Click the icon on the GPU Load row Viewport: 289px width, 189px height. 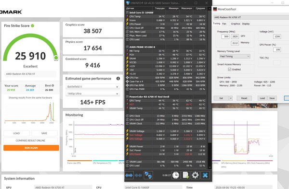pyautogui.click(x=127, y=165)
